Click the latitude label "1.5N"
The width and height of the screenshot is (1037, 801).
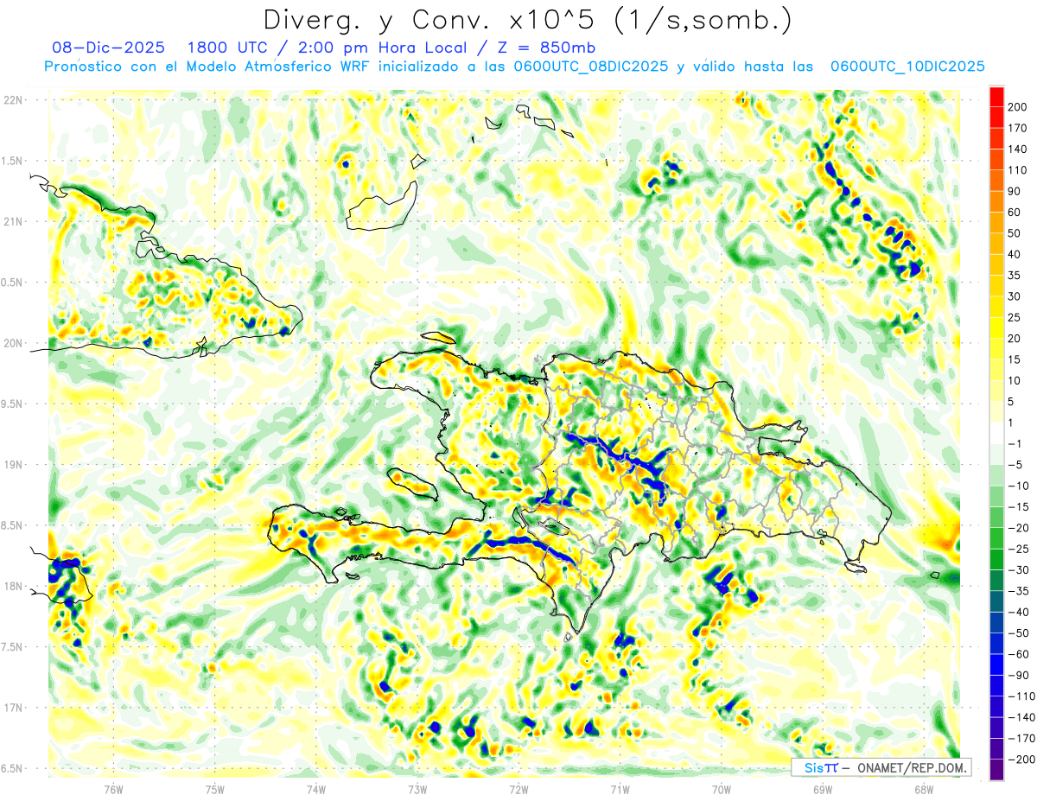point(13,161)
